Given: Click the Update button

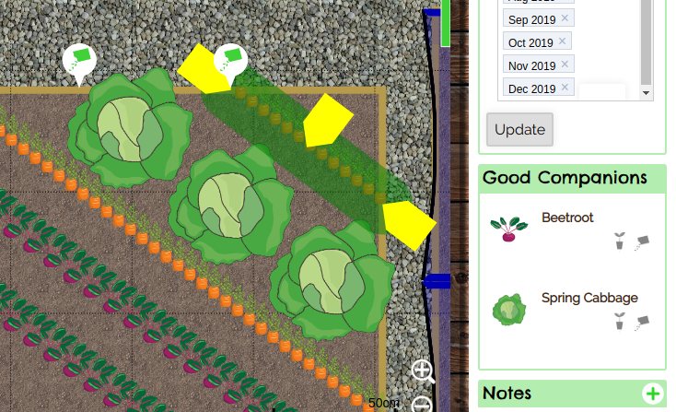Looking at the screenshot, I should click(x=519, y=129).
